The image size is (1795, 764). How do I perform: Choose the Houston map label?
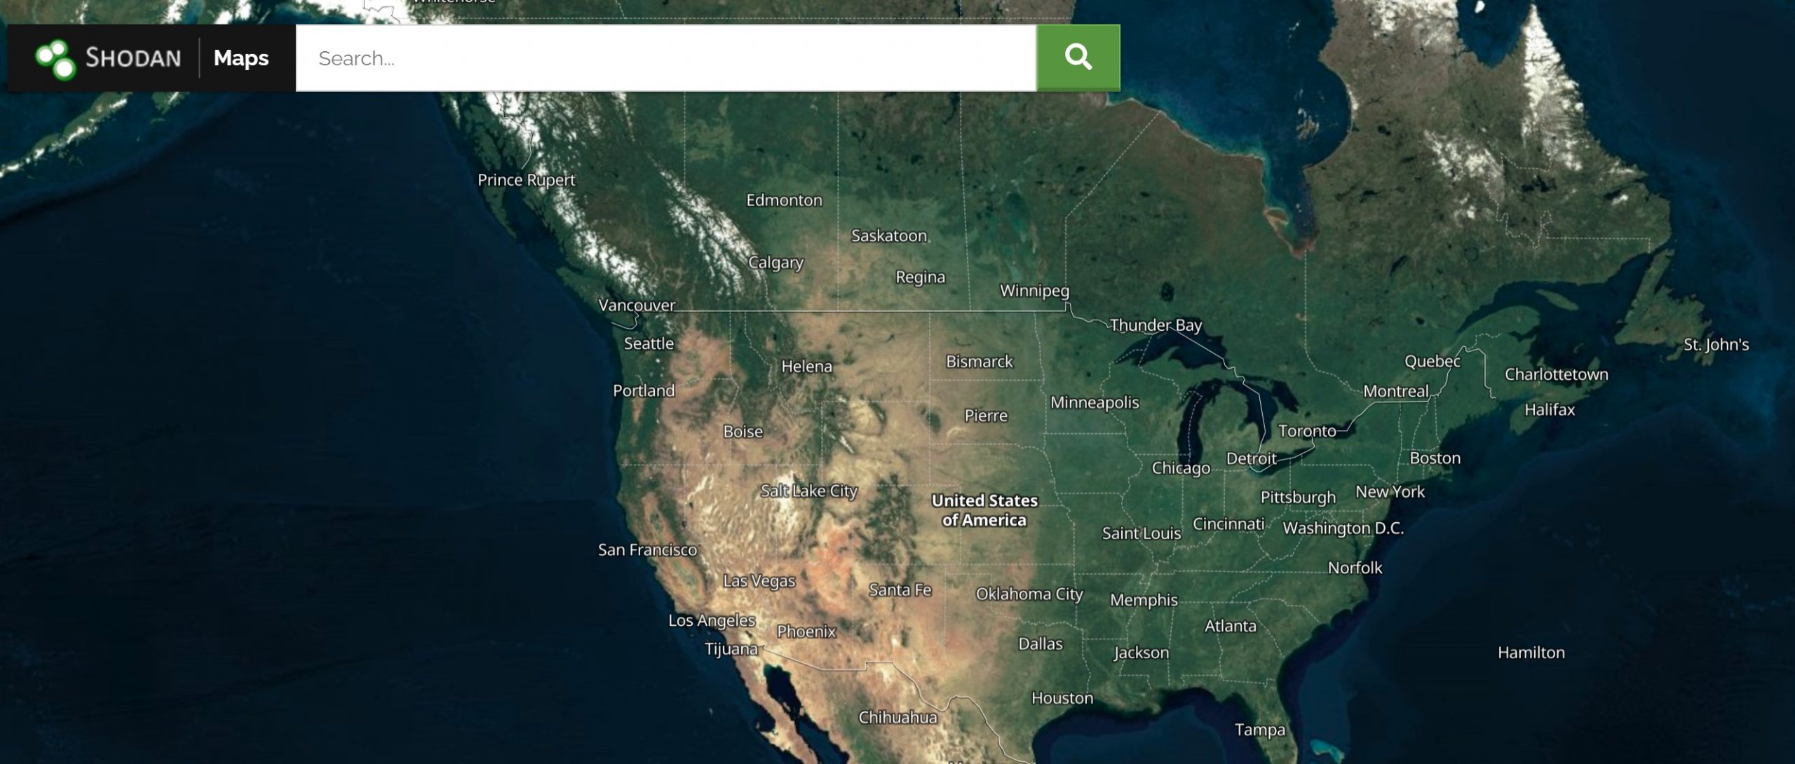1062,698
